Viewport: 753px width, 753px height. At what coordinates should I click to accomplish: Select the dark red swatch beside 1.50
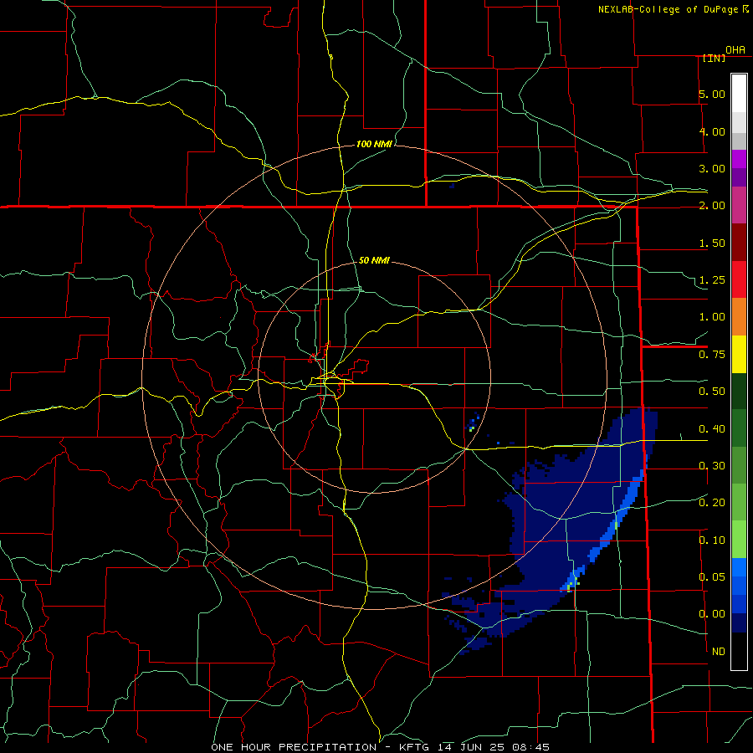click(739, 243)
